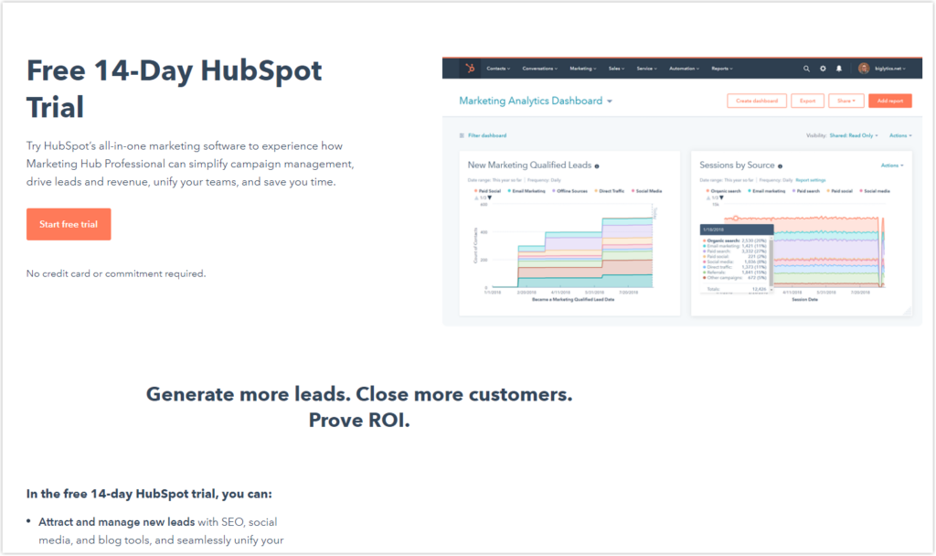This screenshot has height=556, width=936.
Task: Click the Totals row in the chart tooltip
Action: click(x=737, y=289)
